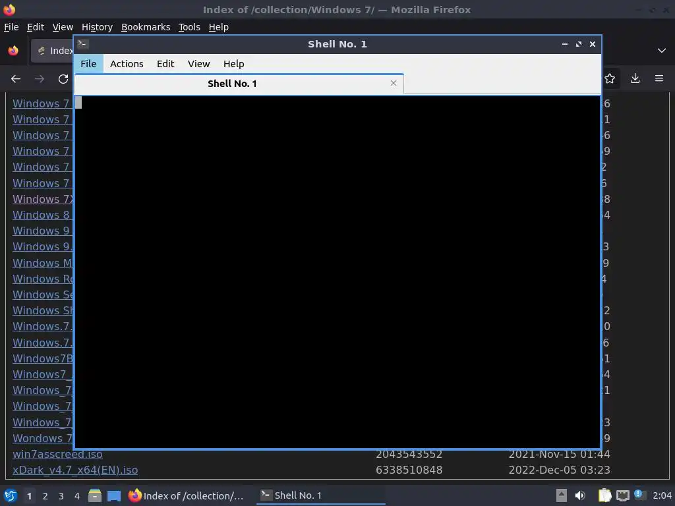Open Firefox View menu
675x506 pixels.
pyautogui.click(x=63, y=27)
